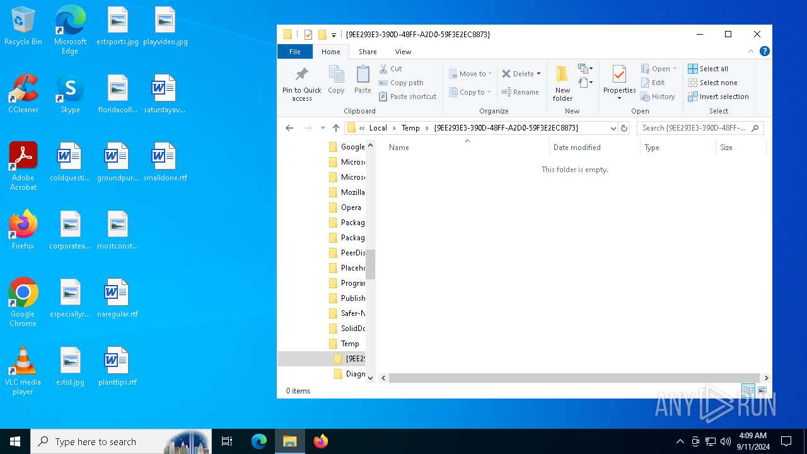Click the Paste ribbon icon
The width and height of the screenshot is (807, 454).
click(363, 80)
